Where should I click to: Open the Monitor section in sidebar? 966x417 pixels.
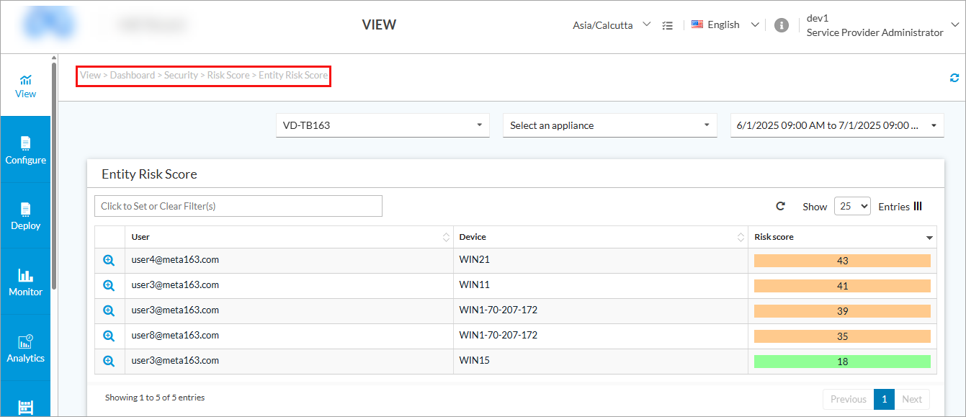pos(26,282)
